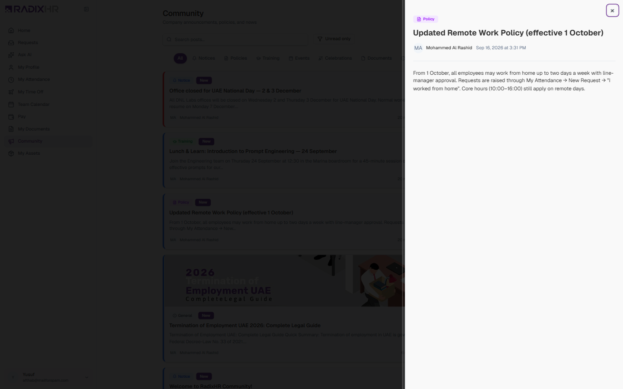
Task: Click the Yusuf user avatar
Action: pos(13,377)
